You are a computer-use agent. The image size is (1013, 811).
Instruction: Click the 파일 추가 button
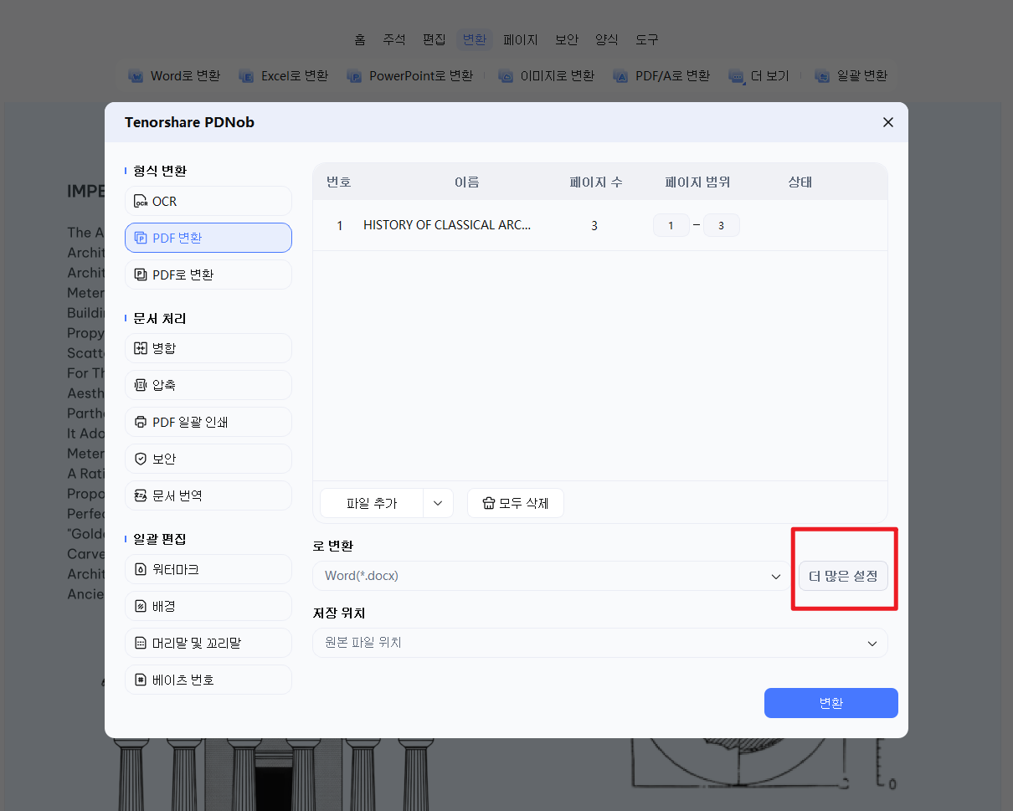372,503
